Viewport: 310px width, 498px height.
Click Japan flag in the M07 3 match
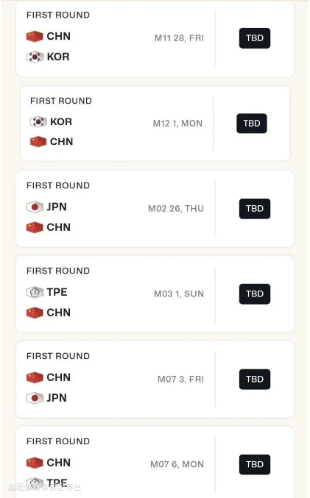35,398
